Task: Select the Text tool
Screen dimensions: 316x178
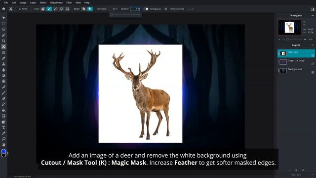Action: coord(3,128)
